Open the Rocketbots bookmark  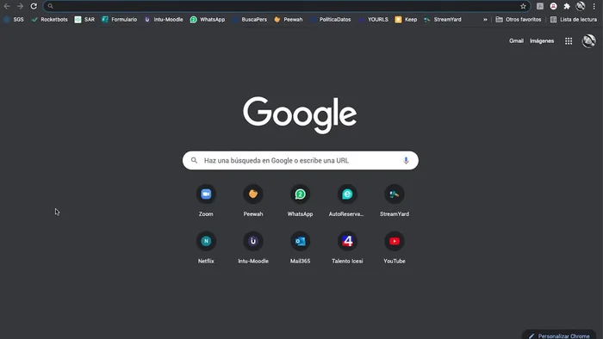49,20
